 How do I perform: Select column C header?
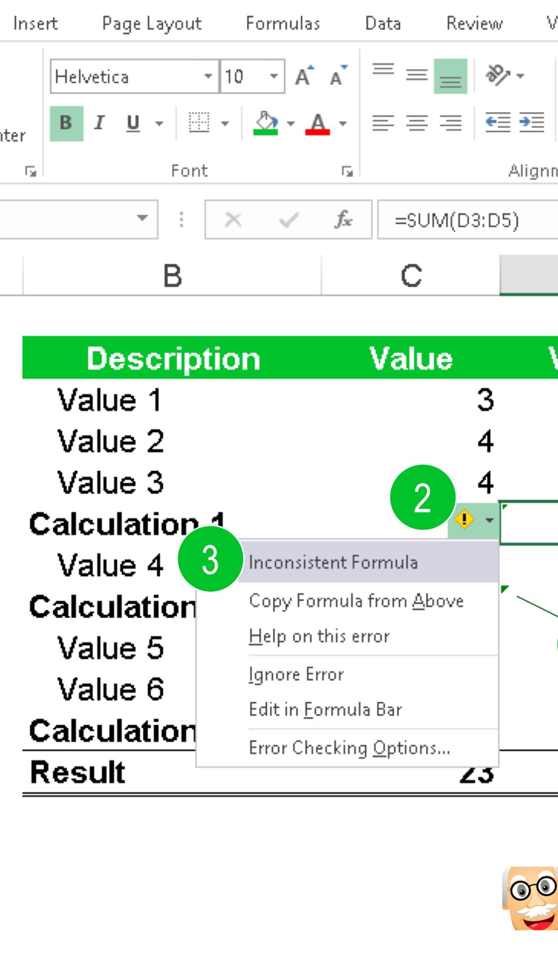coord(411,276)
